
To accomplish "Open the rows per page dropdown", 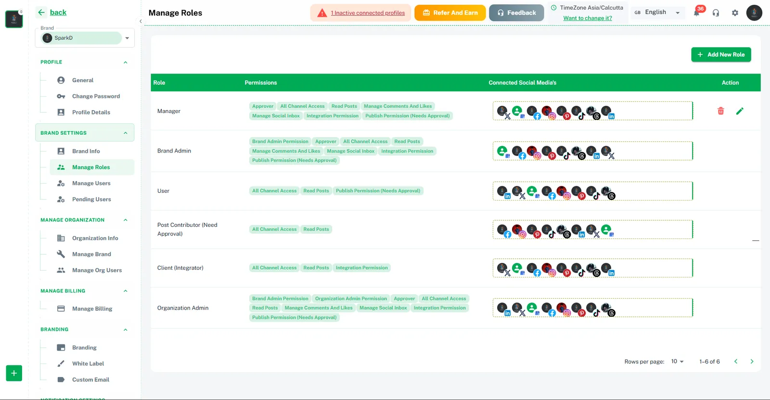I will click(678, 362).
